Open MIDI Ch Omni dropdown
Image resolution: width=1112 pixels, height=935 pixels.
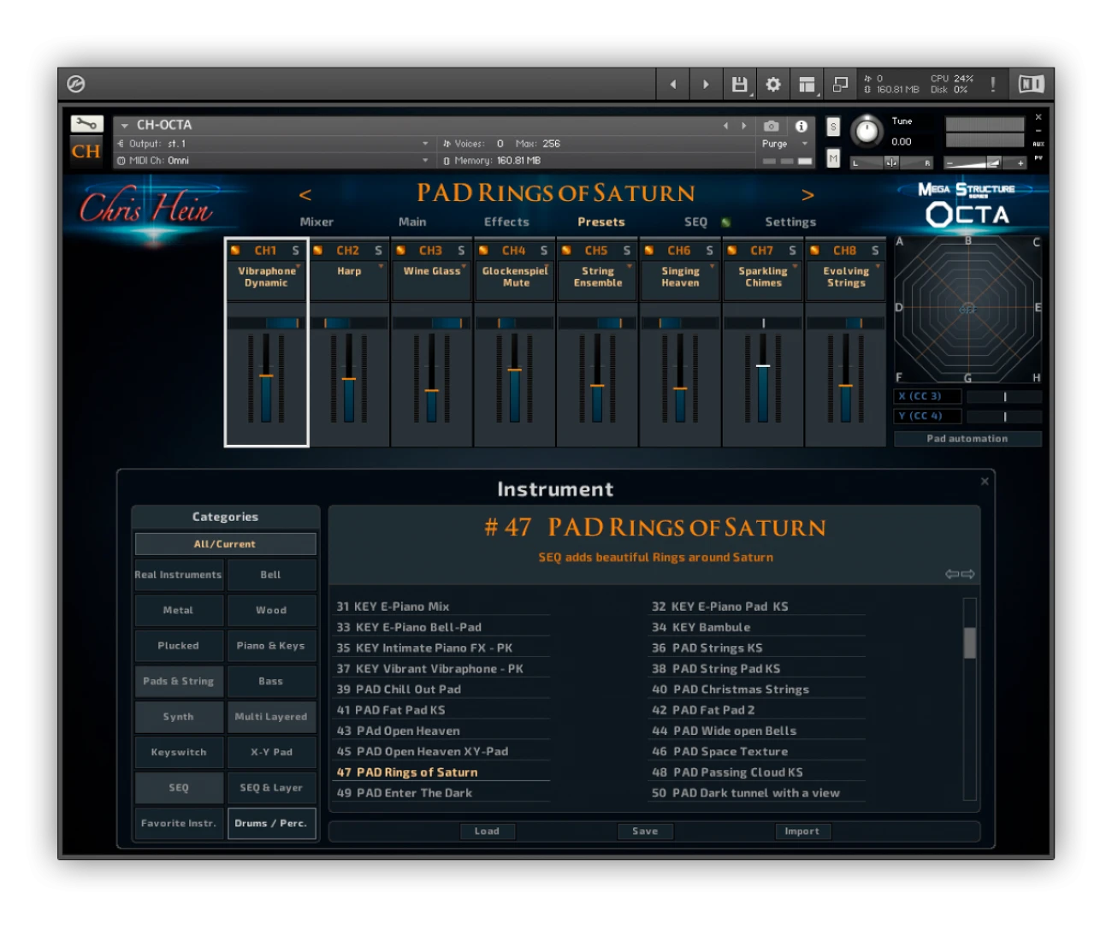(272, 161)
